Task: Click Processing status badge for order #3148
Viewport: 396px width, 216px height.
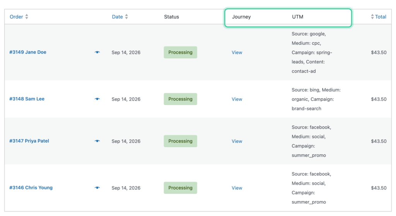Action: tap(180, 99)
